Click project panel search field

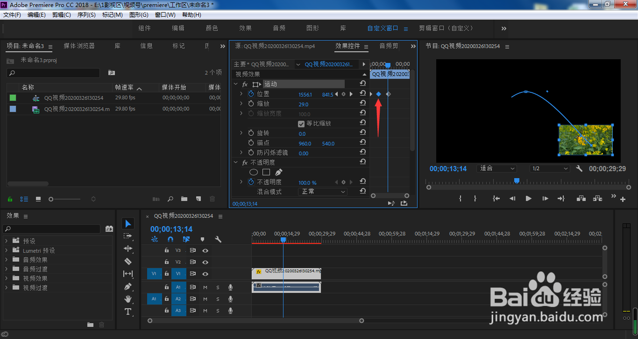point(53,73)
